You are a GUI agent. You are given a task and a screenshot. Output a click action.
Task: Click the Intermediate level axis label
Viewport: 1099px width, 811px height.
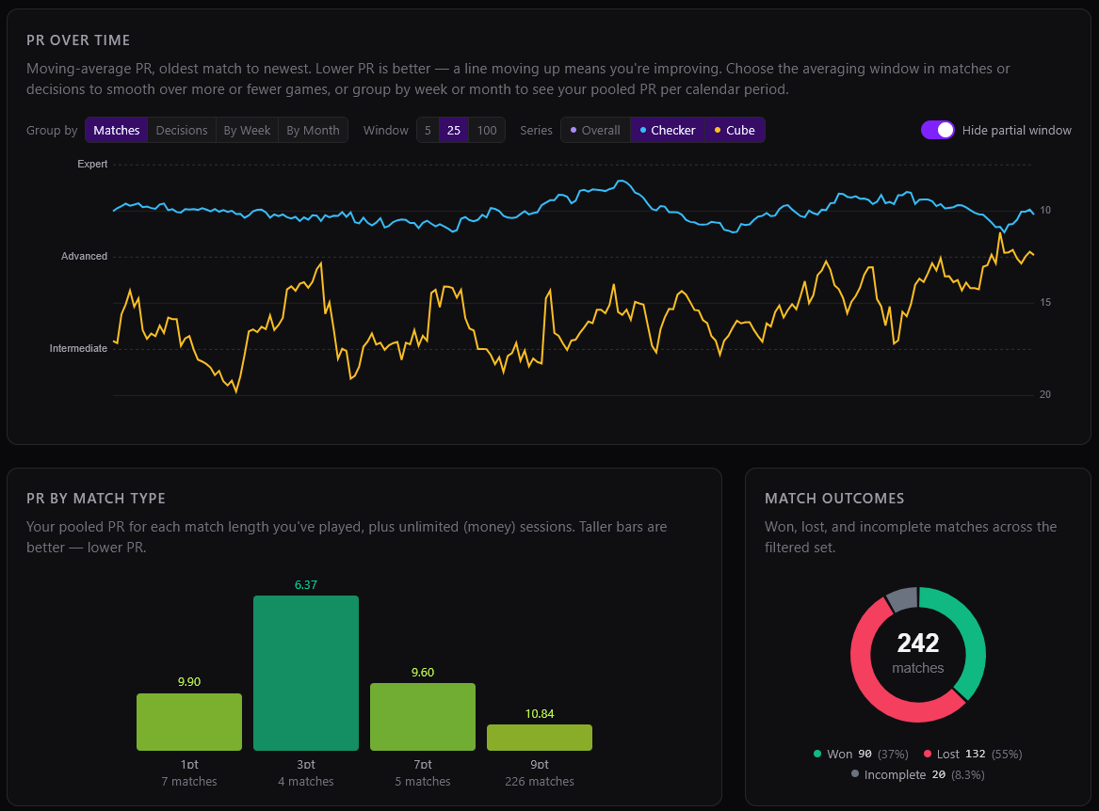78,349
